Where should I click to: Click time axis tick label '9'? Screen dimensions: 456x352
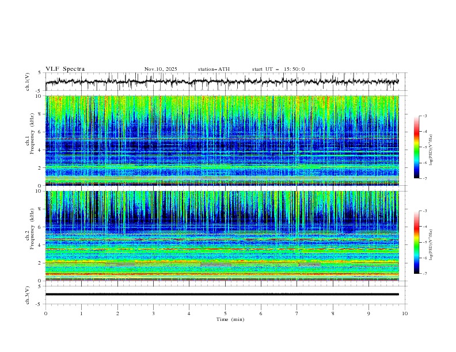click(368, 313)
